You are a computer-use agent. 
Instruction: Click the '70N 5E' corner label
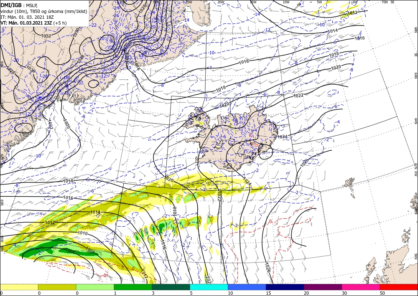[388, 2]
